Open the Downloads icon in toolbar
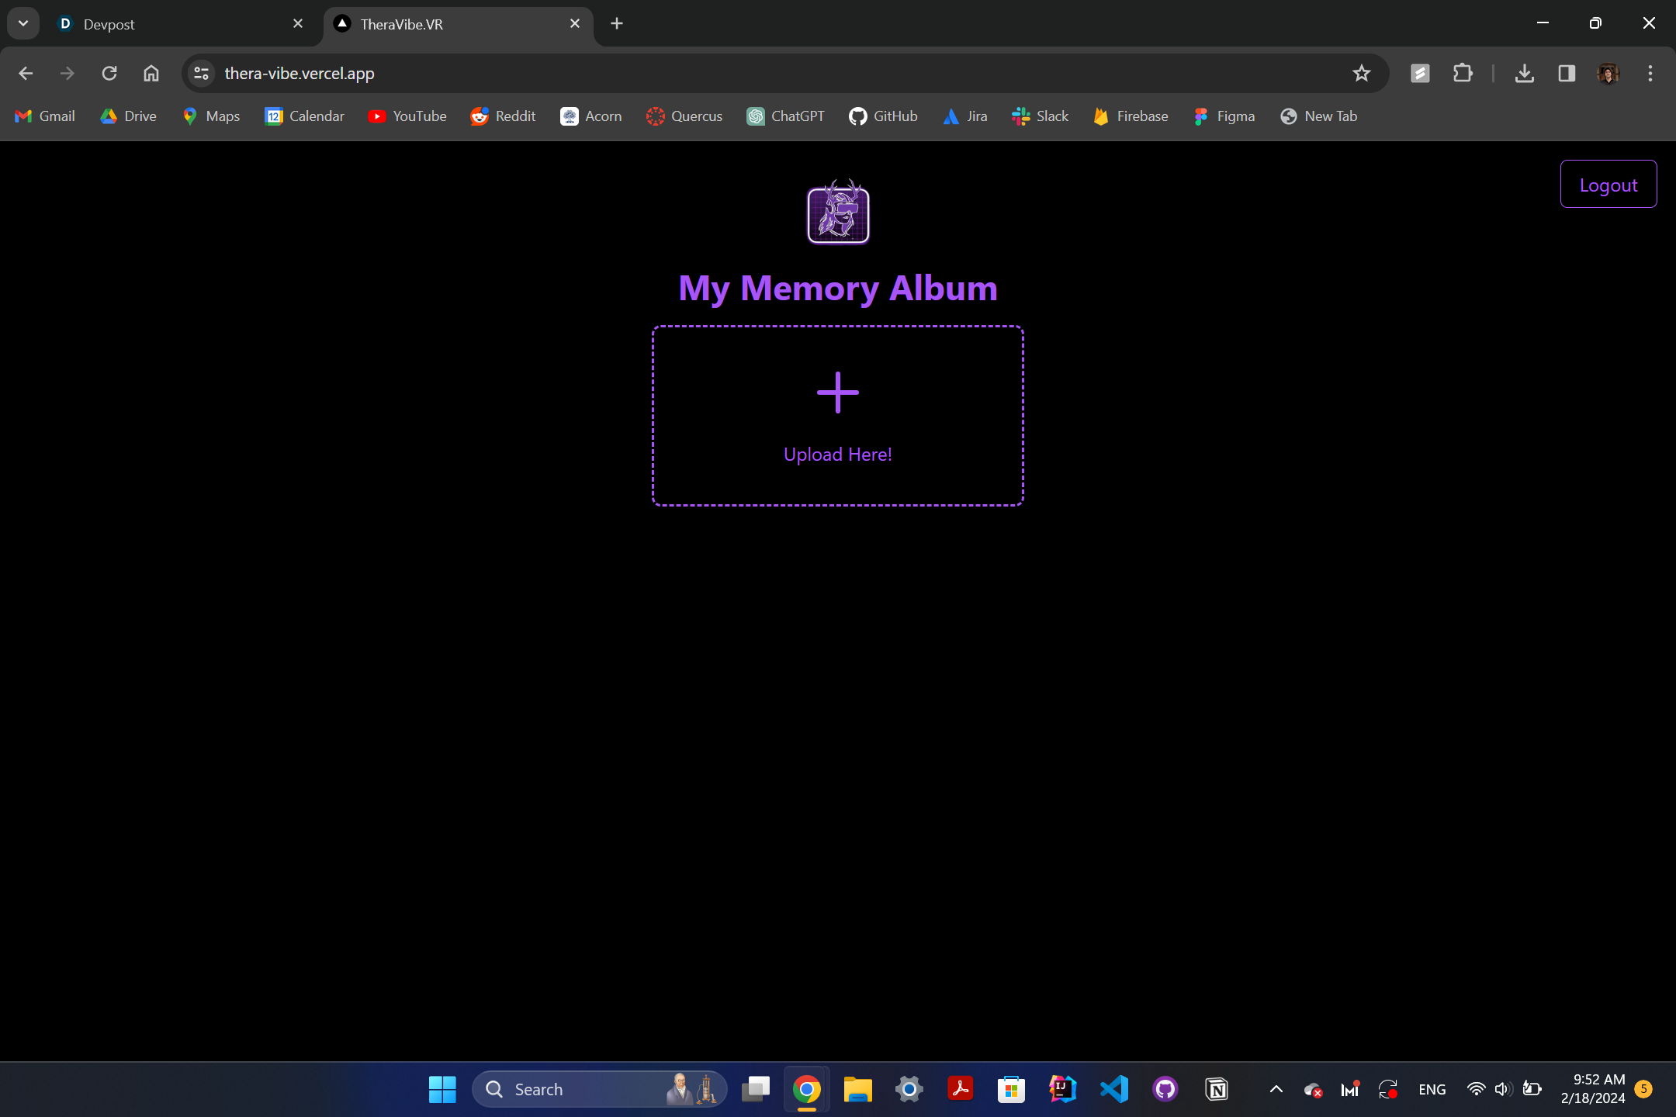Screen dimensions: 1676x1117 coord(1524,73)
